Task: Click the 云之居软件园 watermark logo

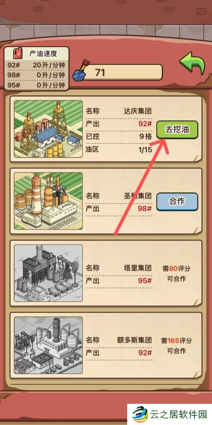Action: click(x=170, y=414)
